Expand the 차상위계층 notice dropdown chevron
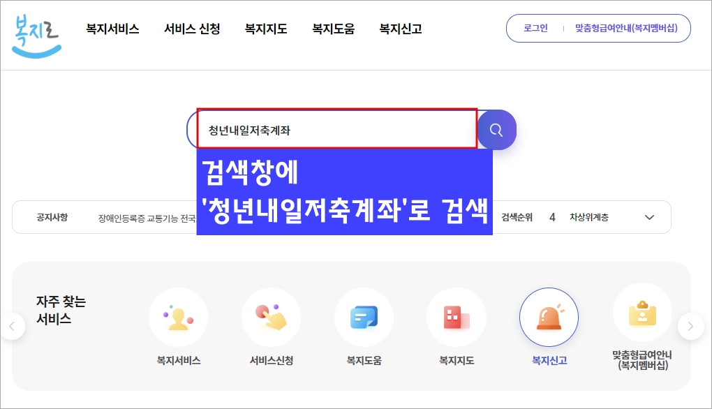The image size is (712, 409). 650,217
